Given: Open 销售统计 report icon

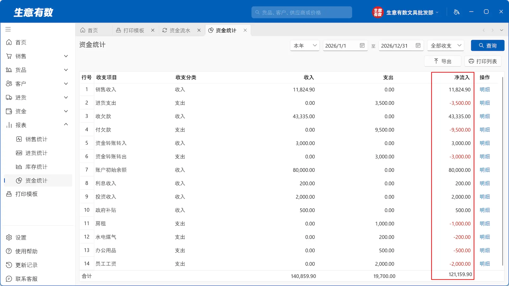Looking at the screenshot, I should (19, 139).
